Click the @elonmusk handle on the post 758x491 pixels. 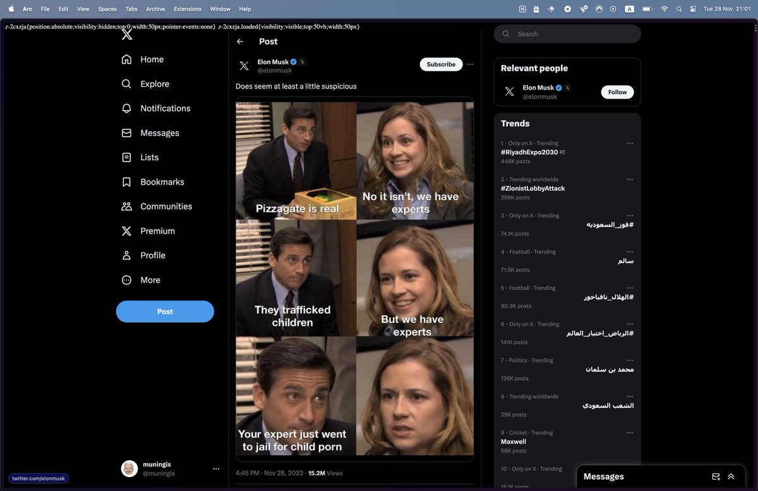[275, 71]
